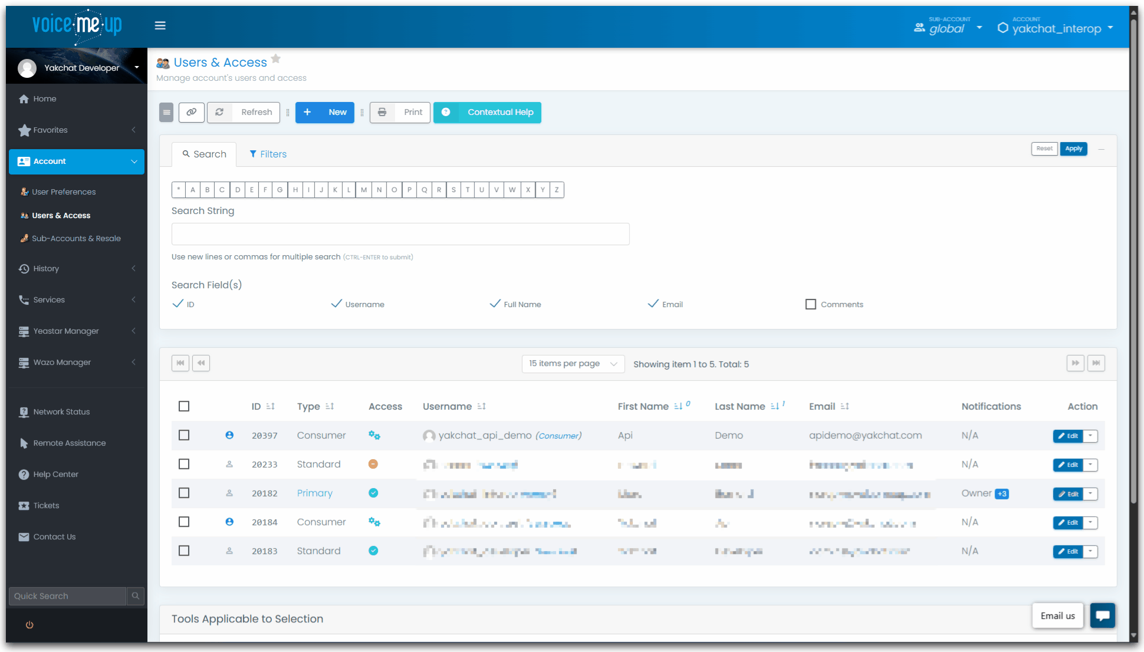Go to next page of results
The image size is (1144, 652).
coord(1076,363)
